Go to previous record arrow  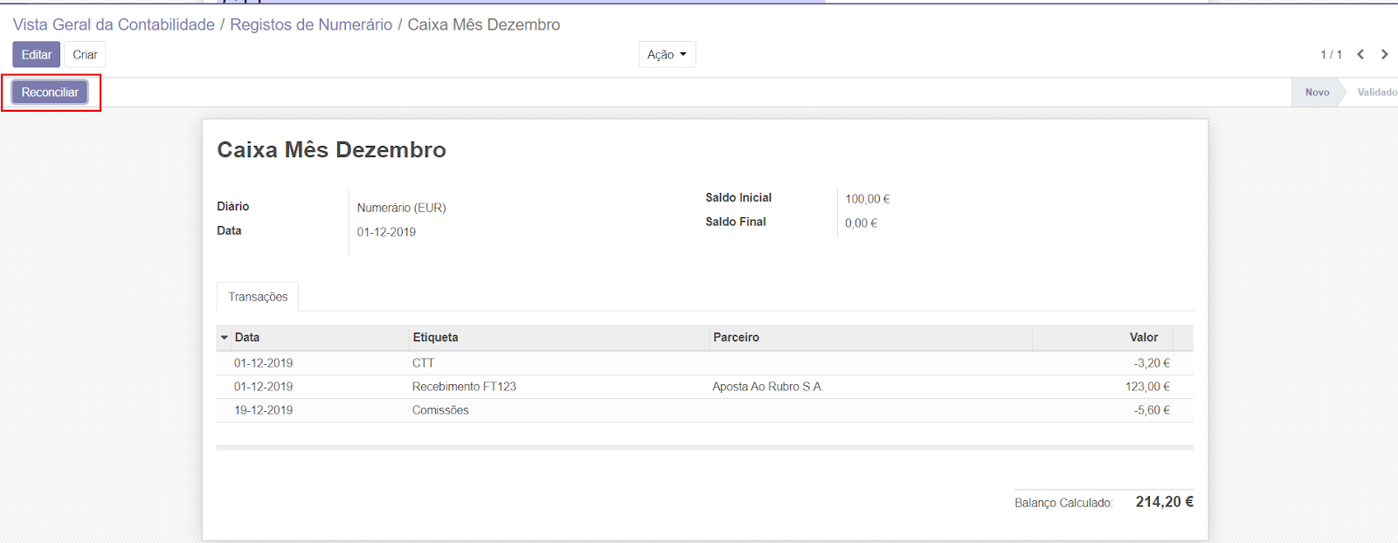(x=1360, y=54)
